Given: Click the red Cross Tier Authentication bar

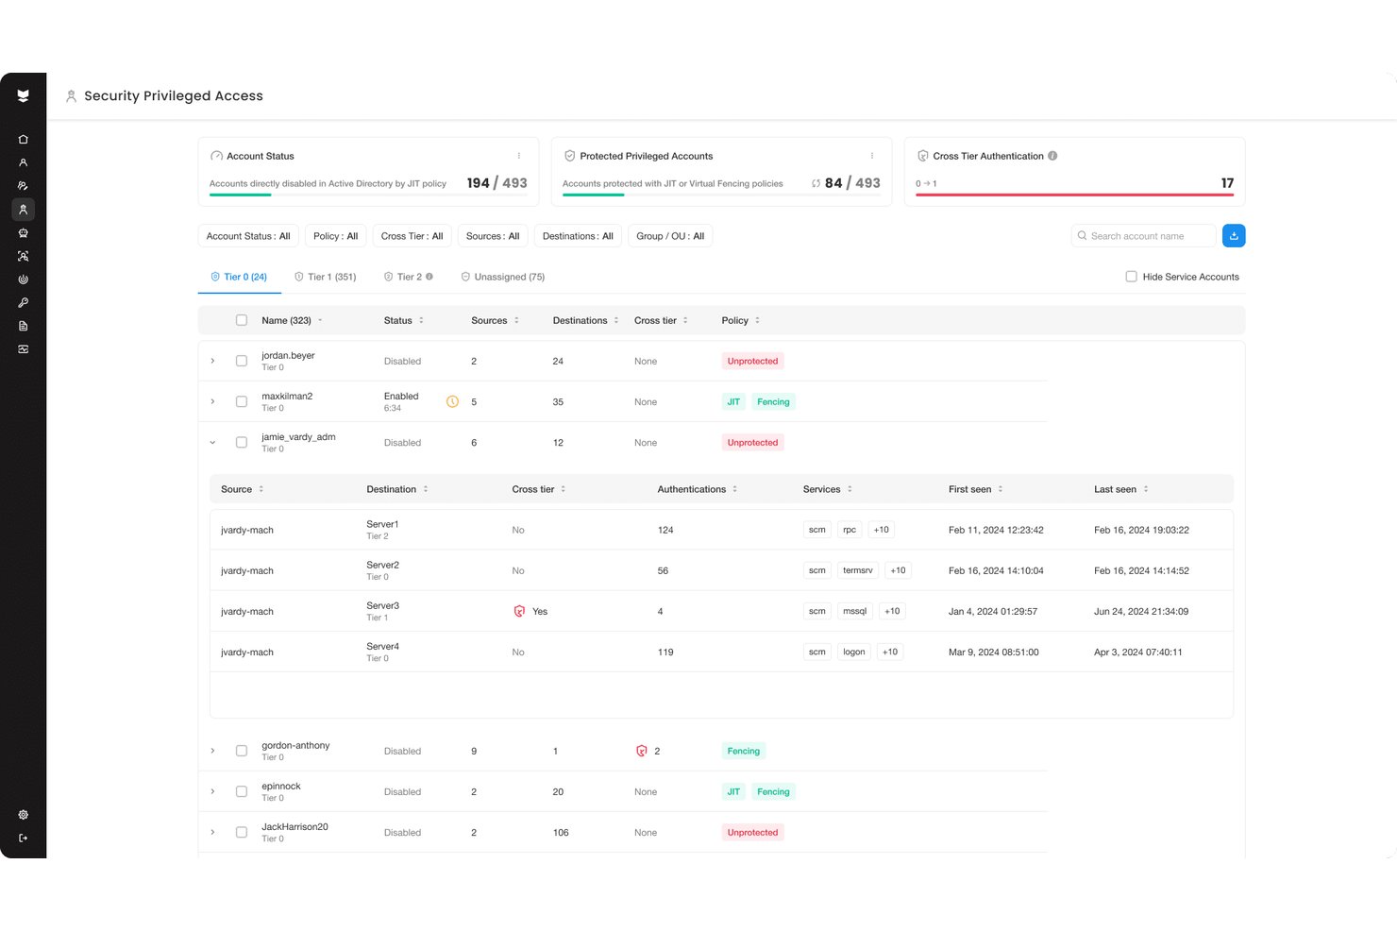Looking at the screenshot, I should (1074, 195).
